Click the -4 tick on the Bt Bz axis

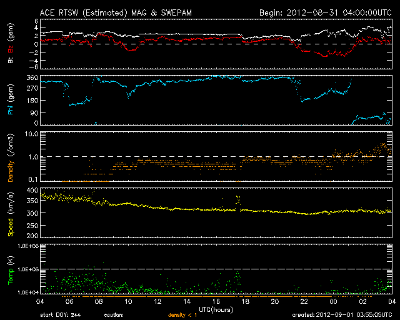click(34, 61)
